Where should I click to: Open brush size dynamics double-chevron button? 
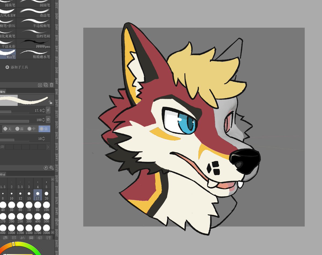pyautogui.click(x=48, y=110)
